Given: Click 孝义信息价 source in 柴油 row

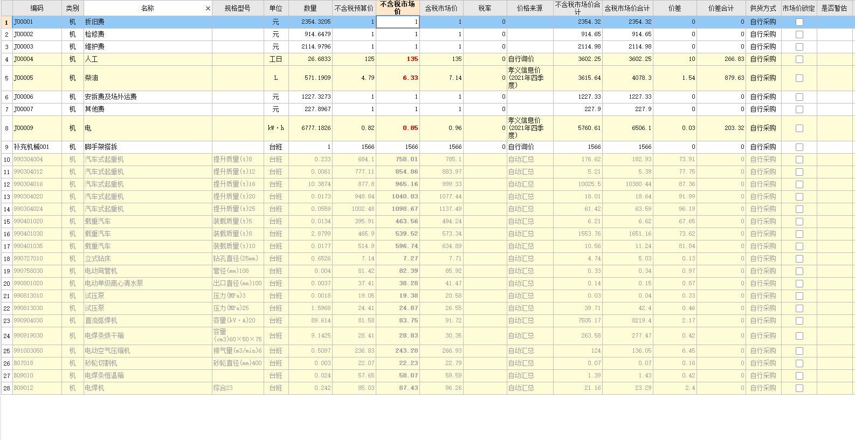Looking at the screenshot, I should coord(530,78).
